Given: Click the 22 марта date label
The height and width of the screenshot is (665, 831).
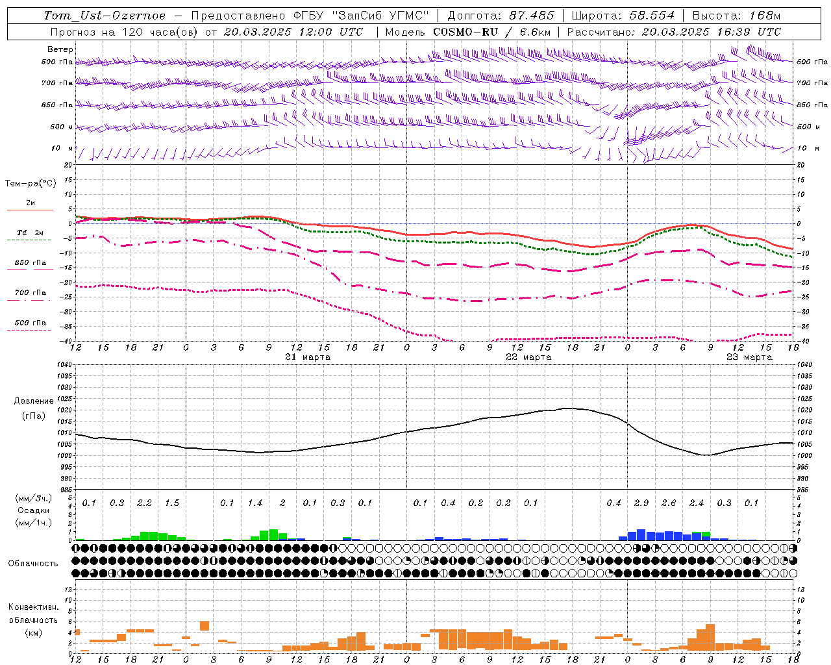Looking at the screenshot, I should click(x=528, y=357).
